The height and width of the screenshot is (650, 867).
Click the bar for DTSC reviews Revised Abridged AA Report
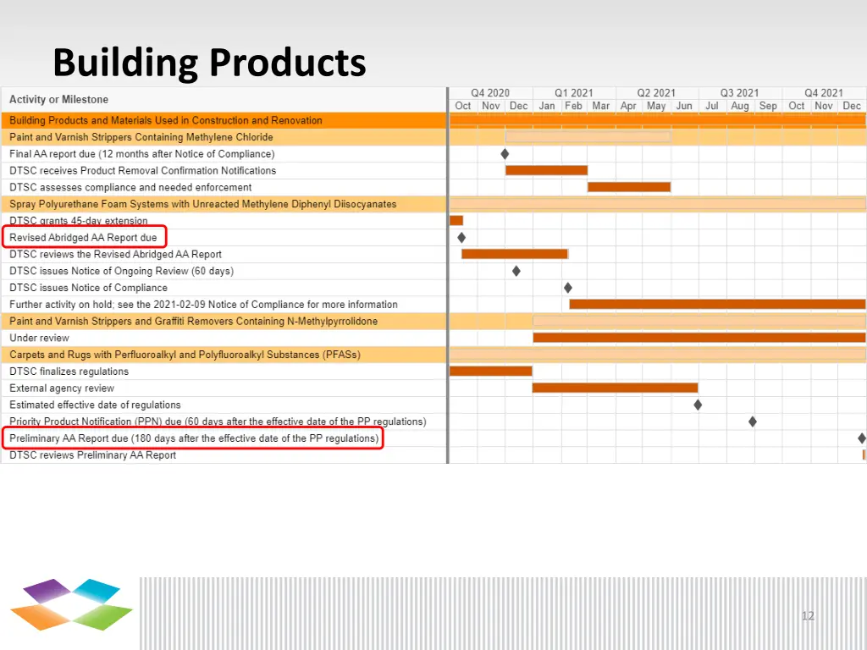pos(515,254)
